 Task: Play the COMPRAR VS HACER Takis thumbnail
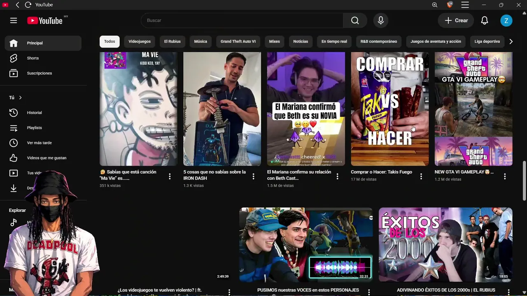(x=389, y=109)
